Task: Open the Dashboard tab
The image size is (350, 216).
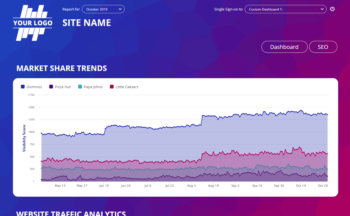Action: click(x=284, y=47)
